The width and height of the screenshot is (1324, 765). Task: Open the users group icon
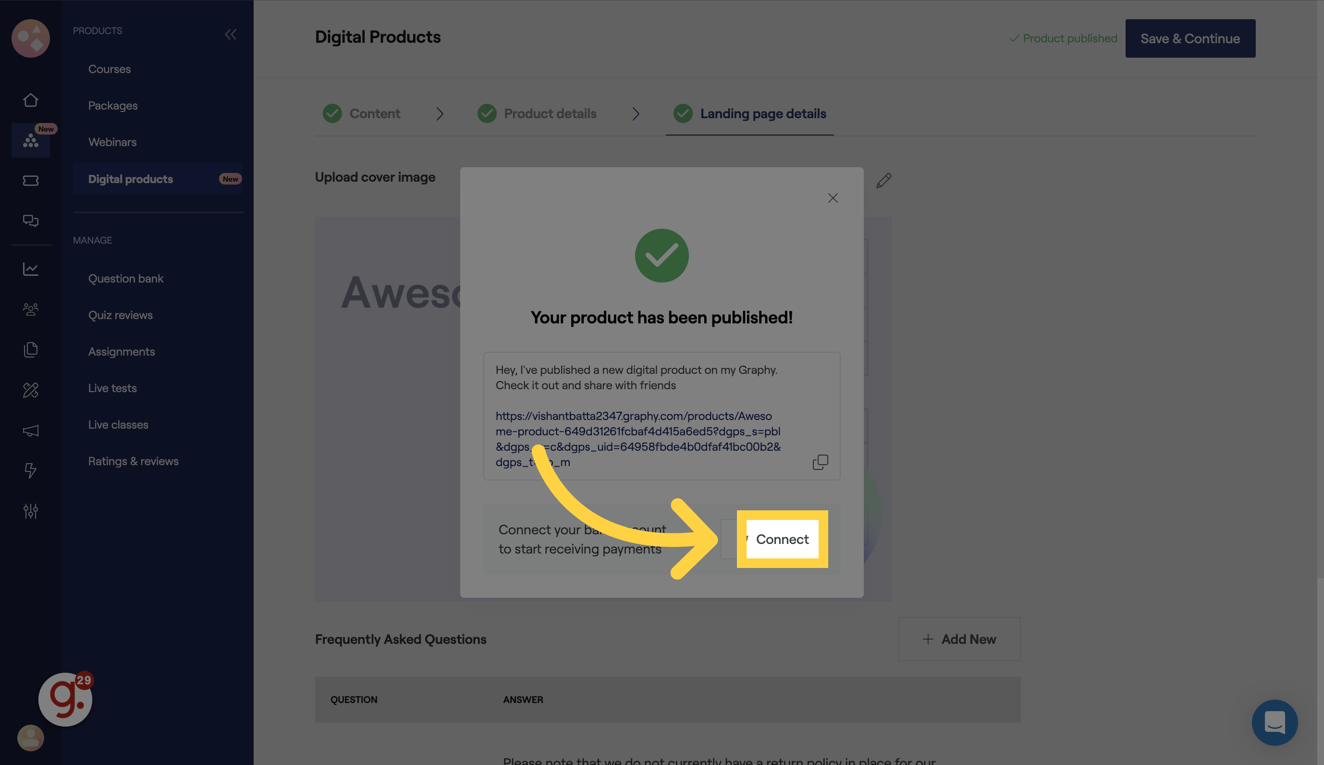(x=30, y=309)
